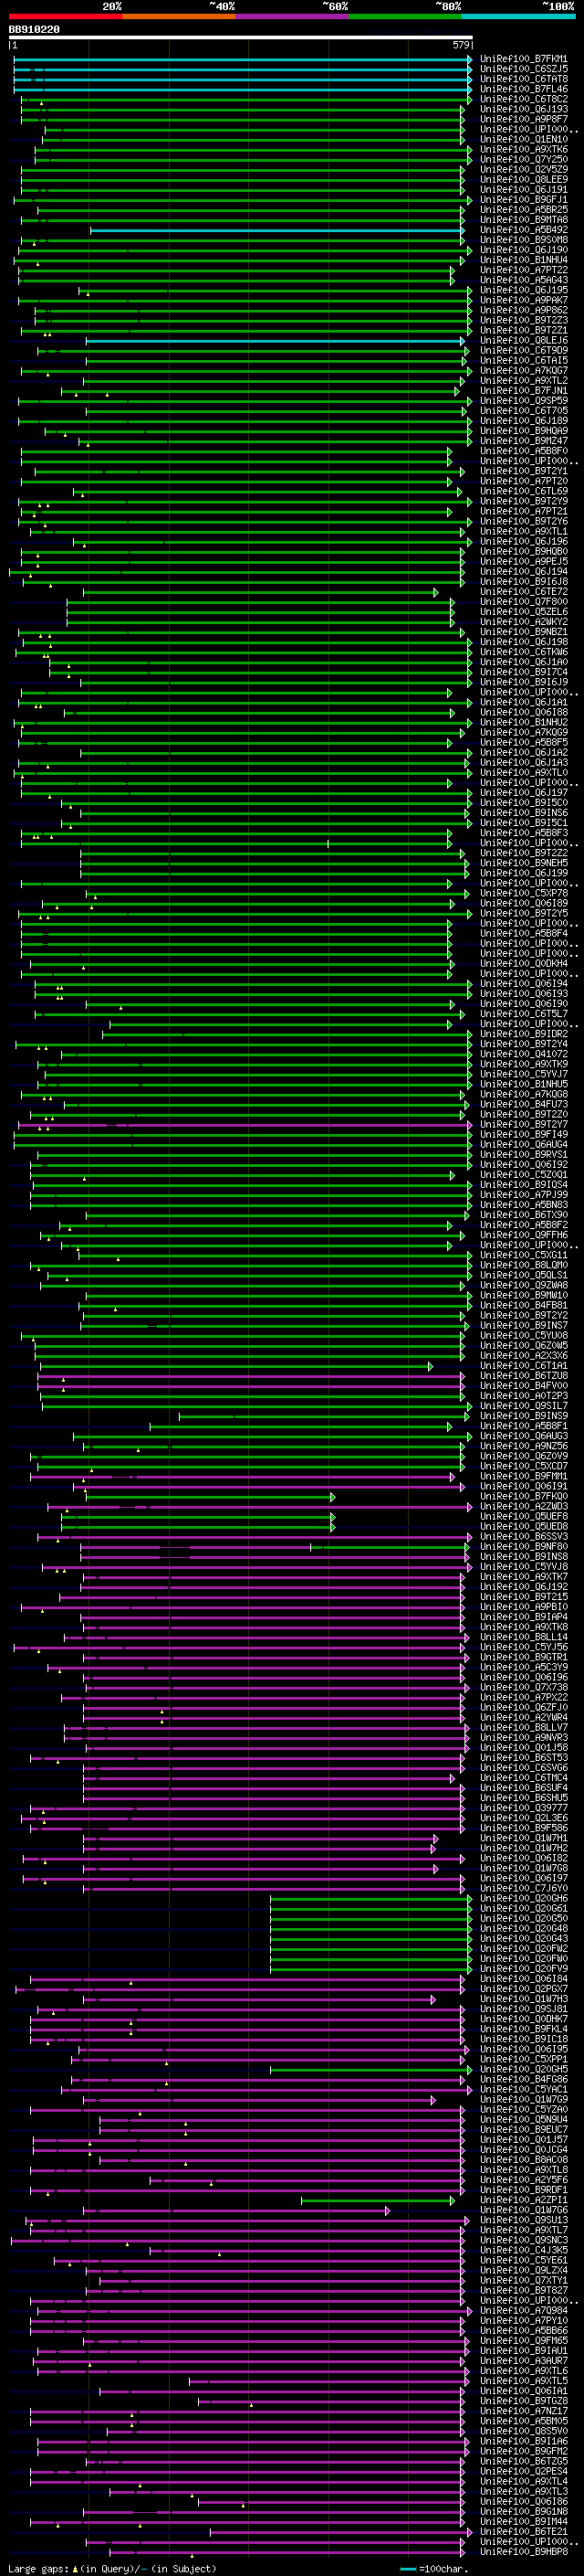584x2576 pixels.
Task: Select hit UniRef100_Q6J193
Action: click(x=524, y=109)
